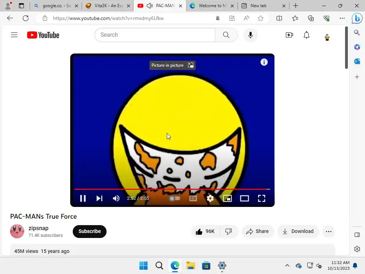Subscribe to the zipsnap channel
365x274 pixels.
[x=89, y=231]
